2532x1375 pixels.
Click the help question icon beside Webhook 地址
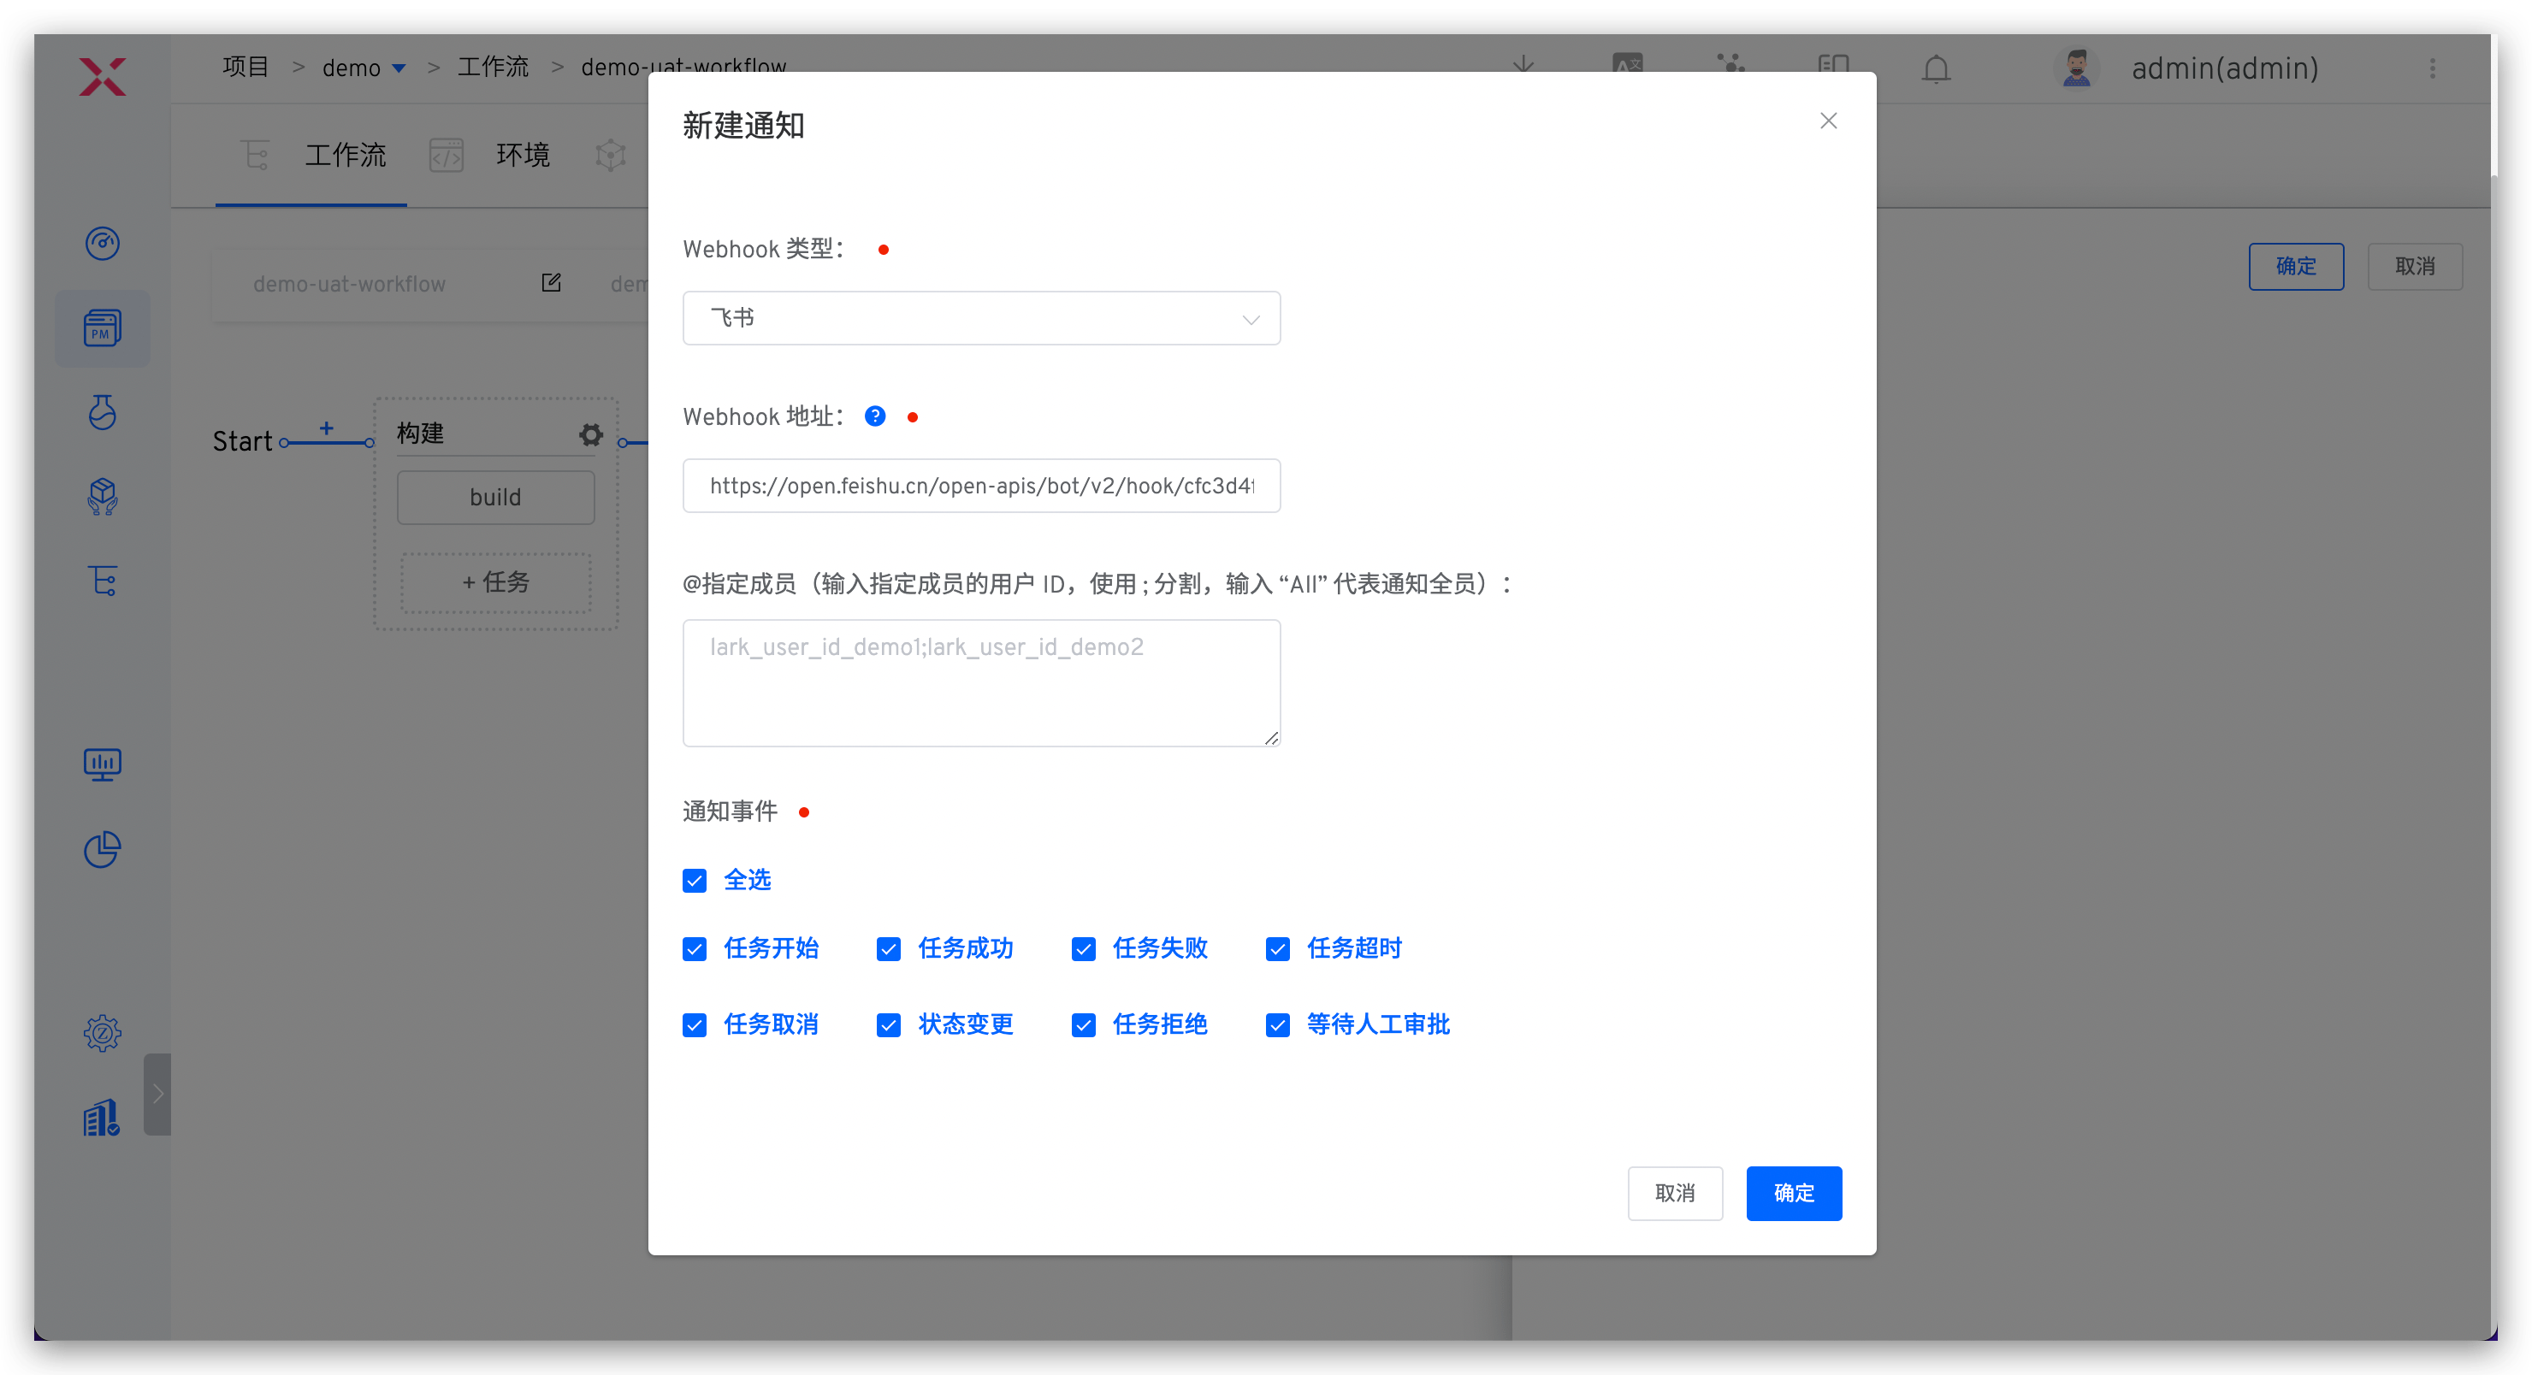click(x=875, y=416)
